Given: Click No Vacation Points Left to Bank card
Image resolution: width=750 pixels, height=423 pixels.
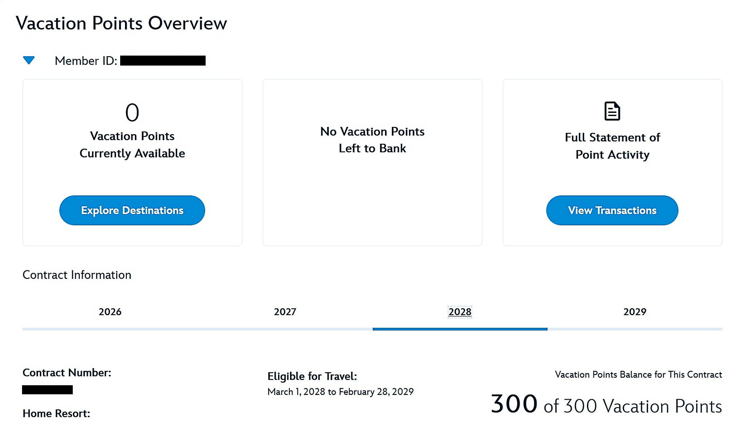Looking at the screenshot, I should (x=372, y=163).
